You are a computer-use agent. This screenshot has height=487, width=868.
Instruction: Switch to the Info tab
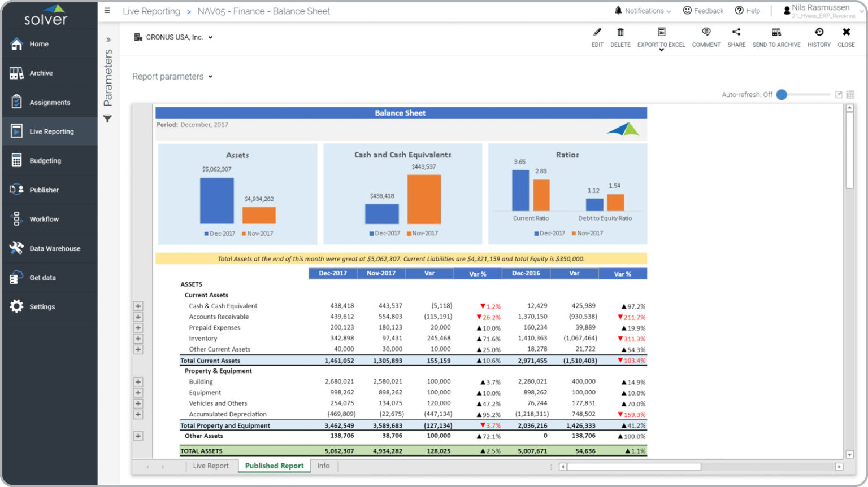pos(323,466)
